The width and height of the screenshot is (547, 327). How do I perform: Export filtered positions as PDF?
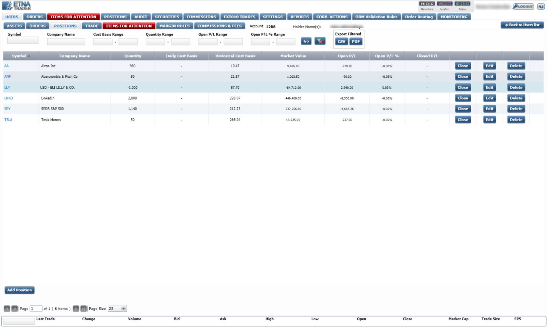356,42
